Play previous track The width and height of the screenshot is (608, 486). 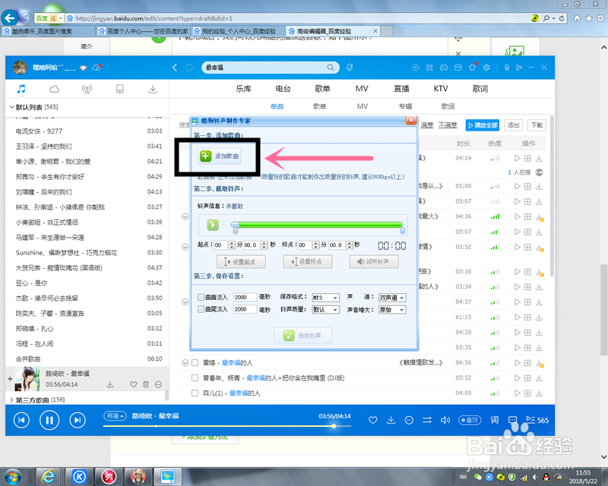[x=21, y=420]
